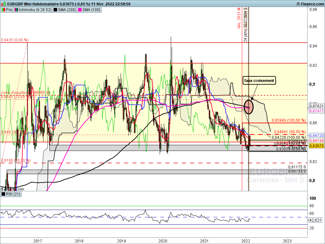Click the red 0,84199 price label
This screenshot has height=244, width=325.
[x=315, y=140]
